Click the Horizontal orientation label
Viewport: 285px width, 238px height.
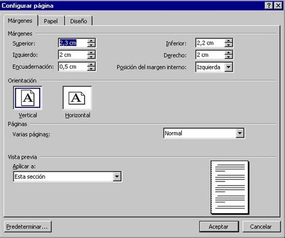coord(78,115)
